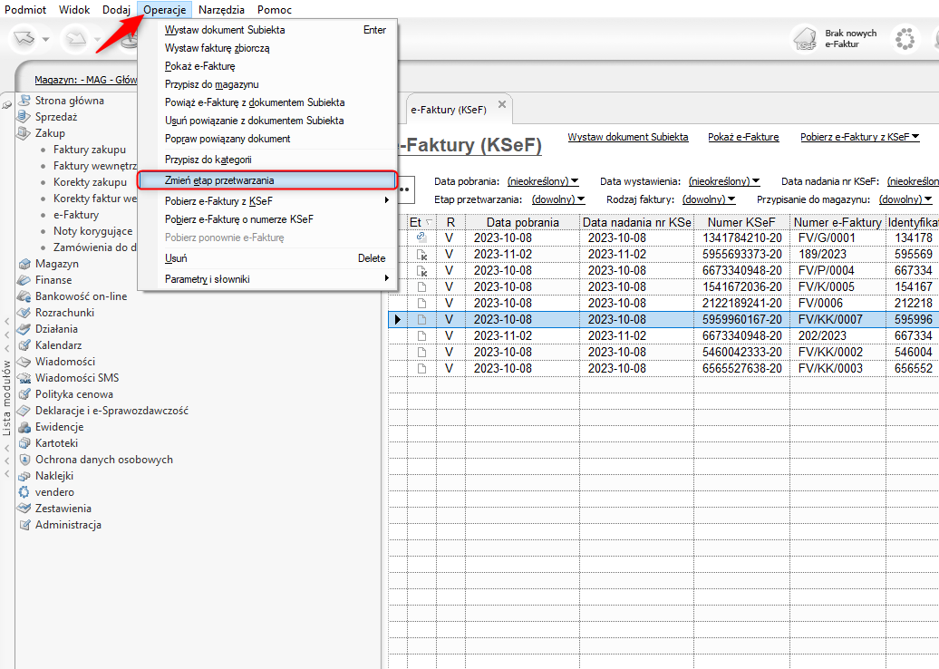Expand the Etap przetwarzania filter dropdown
The width and height of the screenshot is (939, 669).
tap(558, 199)
